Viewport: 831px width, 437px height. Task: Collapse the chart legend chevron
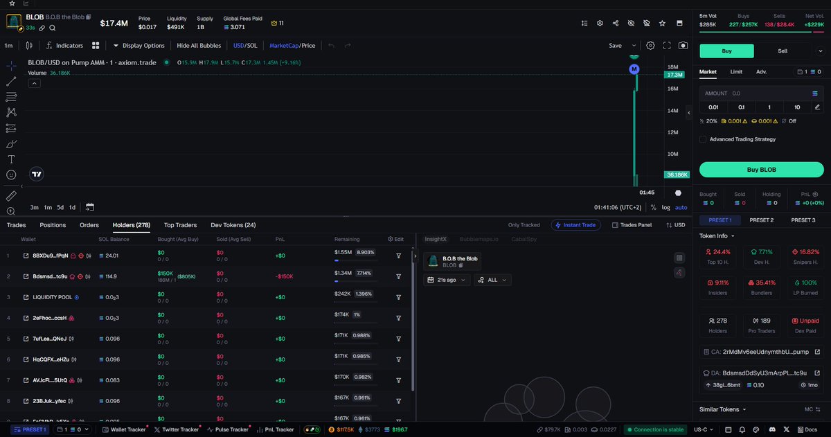click(x=34, y=83)
